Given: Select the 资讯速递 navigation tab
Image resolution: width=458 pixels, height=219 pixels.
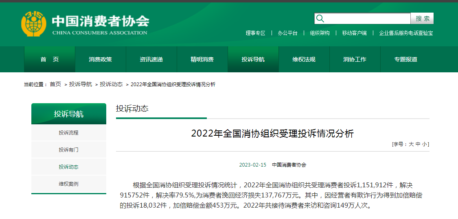Looking at the screenshot, I should 151,59.
